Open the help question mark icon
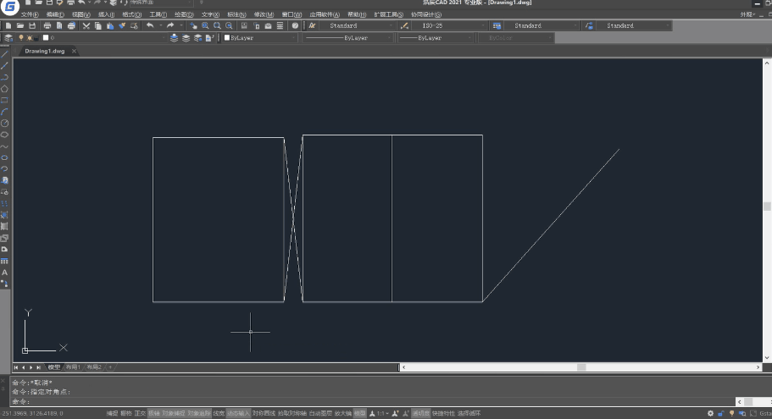 [295, 25]
